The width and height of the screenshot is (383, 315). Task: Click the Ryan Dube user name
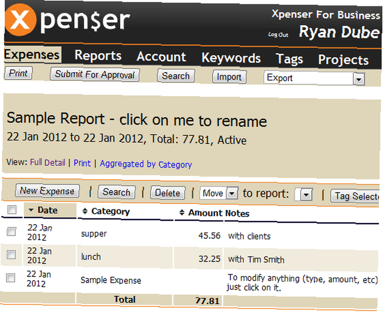[339, 32]
